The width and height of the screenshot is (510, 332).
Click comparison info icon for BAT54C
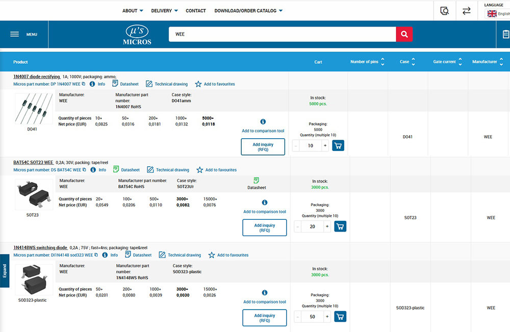[x=265, y=202]
